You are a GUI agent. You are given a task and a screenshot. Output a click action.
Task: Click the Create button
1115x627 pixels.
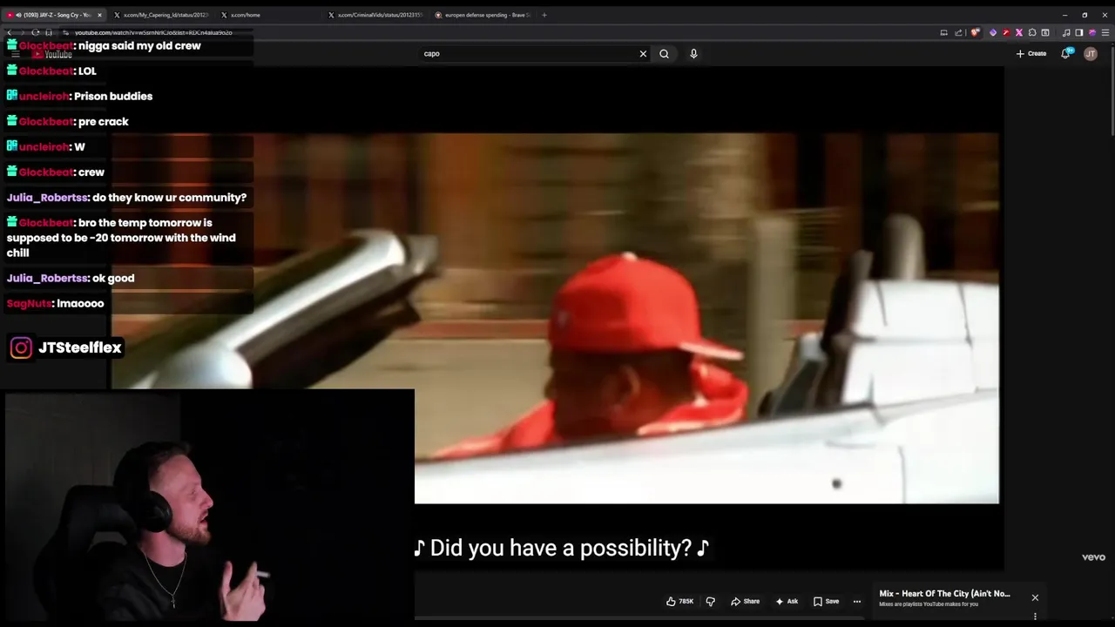[x=1031, y=53]
